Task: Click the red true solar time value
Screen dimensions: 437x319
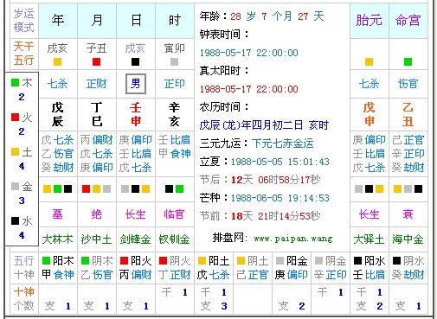Action: [249, 89]
